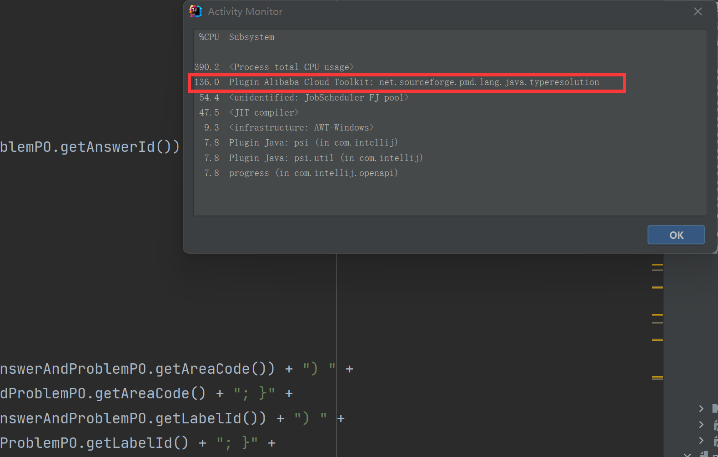Click the IntelliJ IDEA icon in Activity Monitor title bar

point(196,11)
